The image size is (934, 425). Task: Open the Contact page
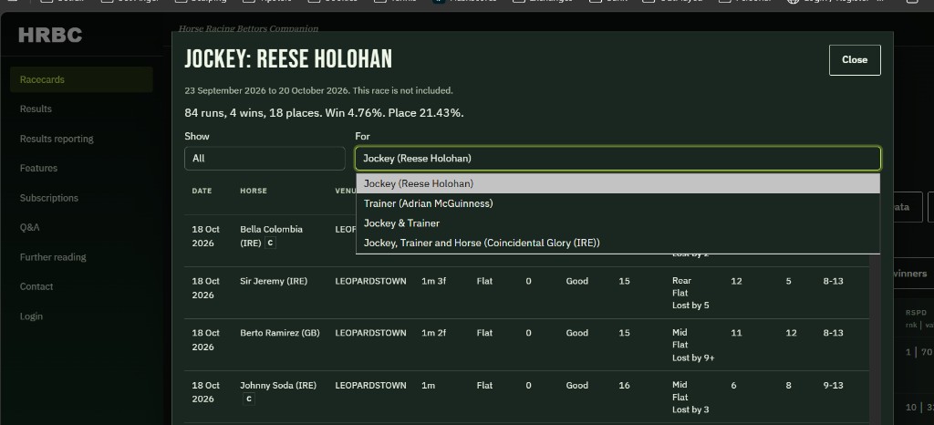click(36, 286)
